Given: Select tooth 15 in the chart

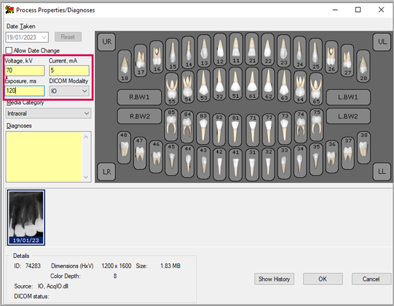Looking at the screenshot, I should click(172, 54).
